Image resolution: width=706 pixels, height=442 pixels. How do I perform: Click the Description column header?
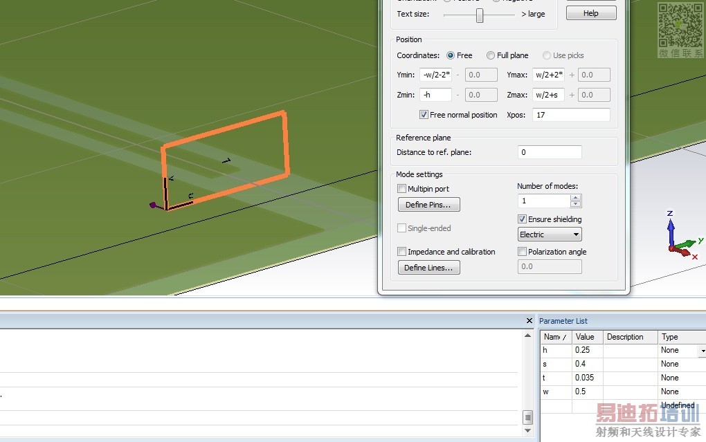click(630, 337)
